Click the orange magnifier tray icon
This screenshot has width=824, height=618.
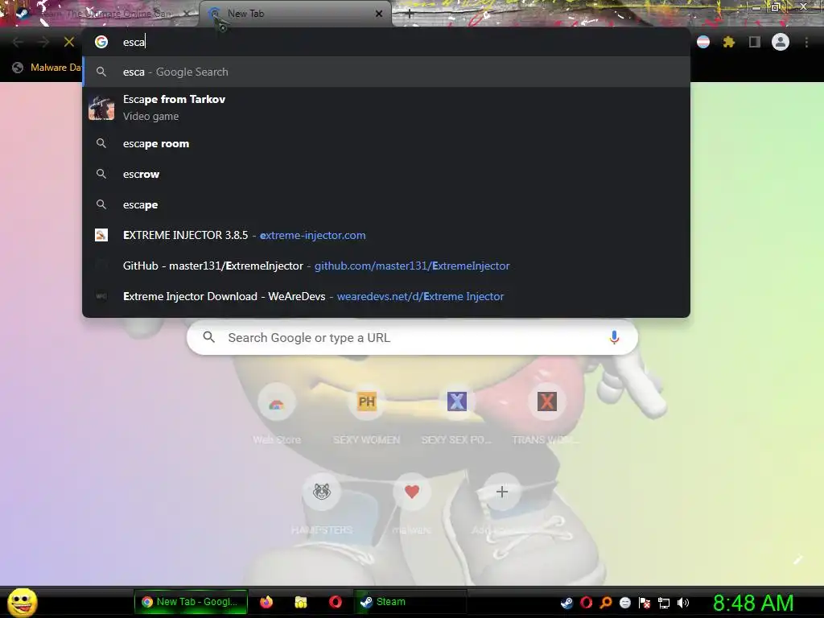click(605, 603)
